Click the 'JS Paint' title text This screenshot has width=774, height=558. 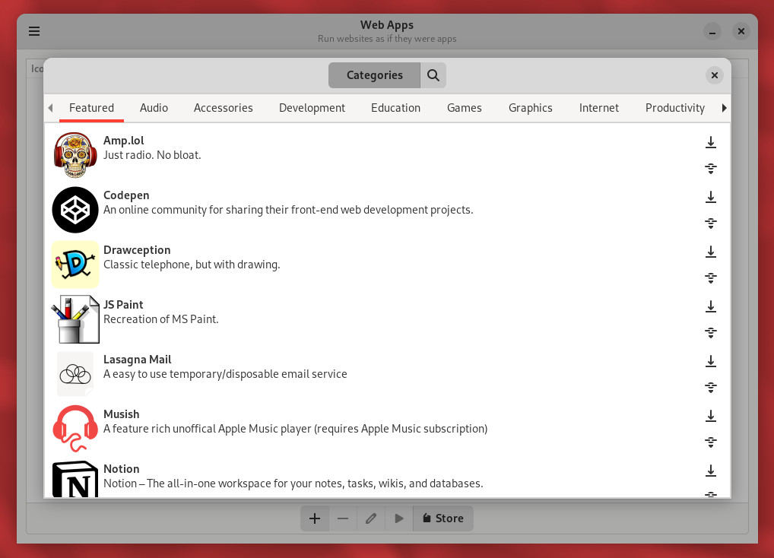pos(123,305)
